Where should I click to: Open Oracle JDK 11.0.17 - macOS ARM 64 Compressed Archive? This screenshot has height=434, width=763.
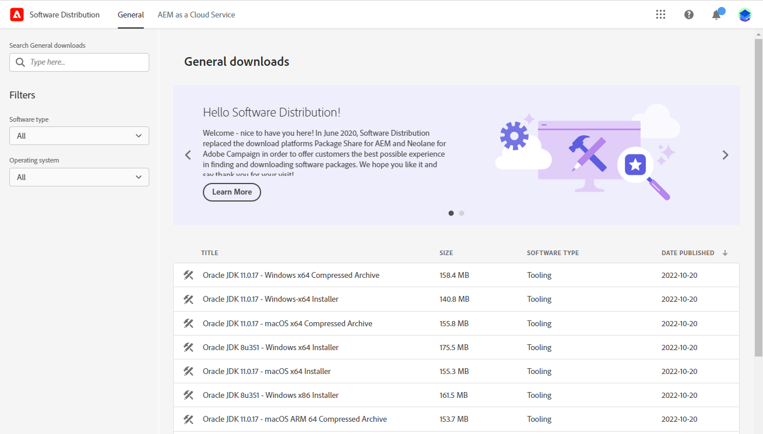pyautogui.click(x=295, y=419)
